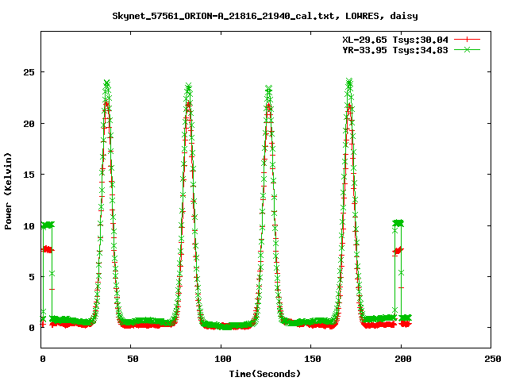Click the green line sample in legend
The width and height of the screenshot is (508, 381).
pos(467,49)
